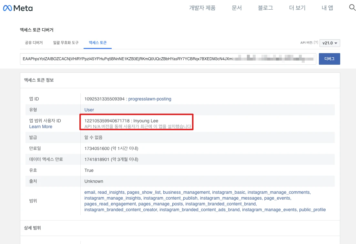Image resolution: width=356 pixels, height=244 pixels.
Task: Click the public_profile scope link
Action: [x=312, y=210]
